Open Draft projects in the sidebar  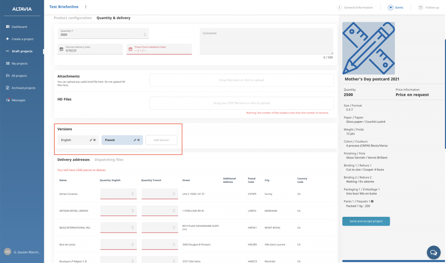[x=22, y=51]
